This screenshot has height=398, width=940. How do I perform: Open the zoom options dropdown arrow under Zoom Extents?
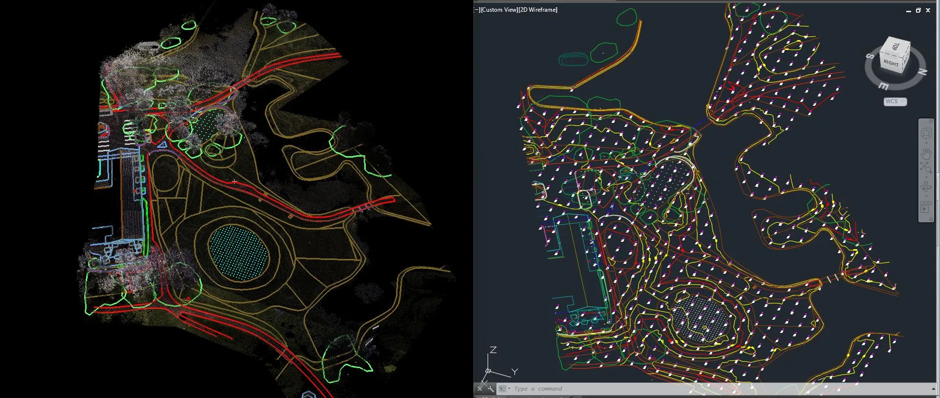click(x=926, y=176)
